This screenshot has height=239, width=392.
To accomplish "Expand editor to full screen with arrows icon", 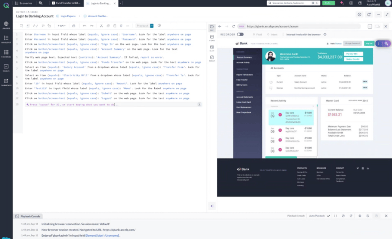I will click(x=387, y=15).
